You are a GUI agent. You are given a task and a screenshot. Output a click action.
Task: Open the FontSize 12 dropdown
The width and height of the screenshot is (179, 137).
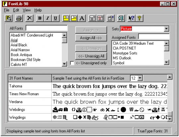point(140,78)
